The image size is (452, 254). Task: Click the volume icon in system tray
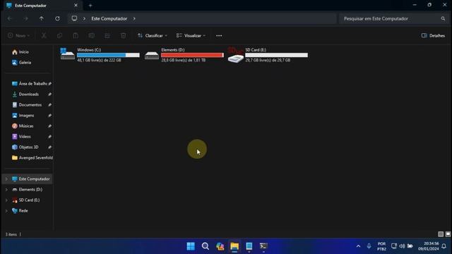402,246
